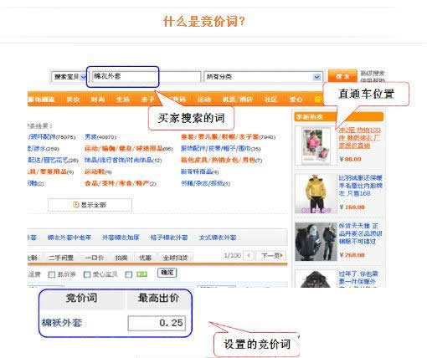Screen dimensions: 427x358
Task: Switch to the 优惠 tab
Action: pos(145,258)
